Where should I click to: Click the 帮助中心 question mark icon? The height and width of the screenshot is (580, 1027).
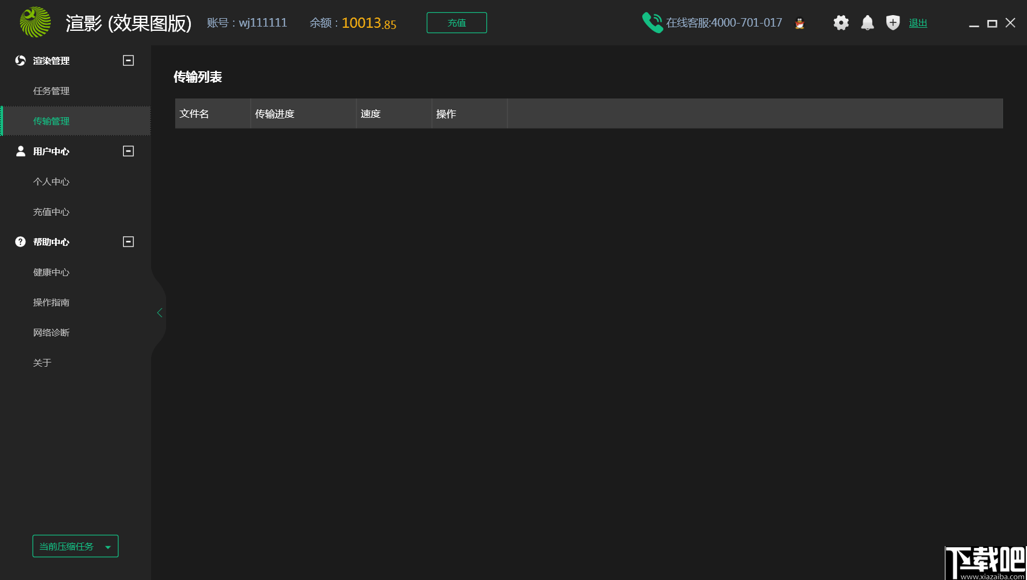click(21, 242)
